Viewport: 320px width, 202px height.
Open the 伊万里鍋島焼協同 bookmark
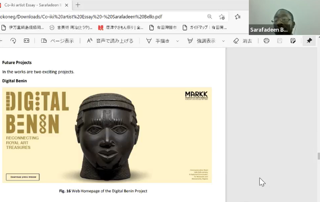tap(23, 27)
